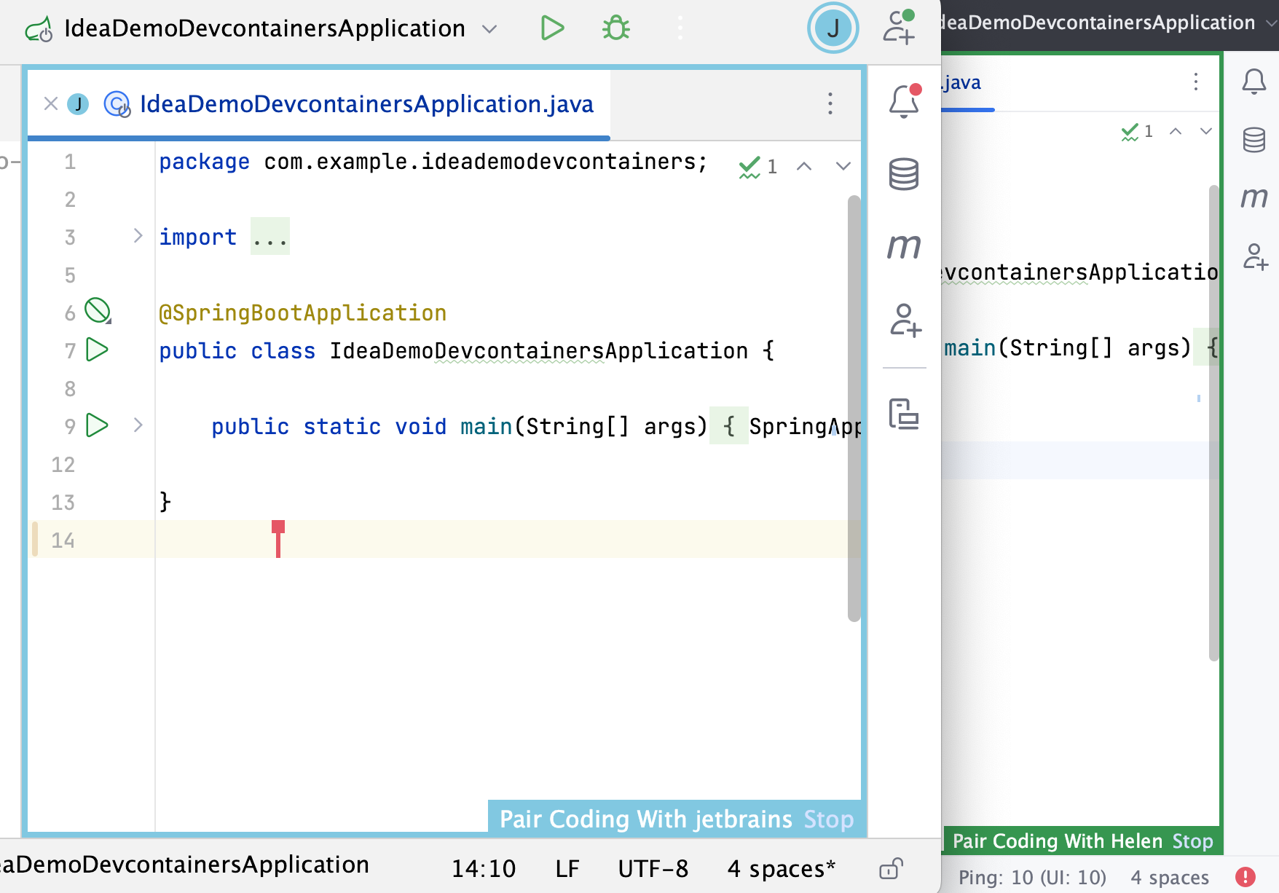Open run configuration dropdown arrow
The image size is (1279, 893).
click(489, 29)
